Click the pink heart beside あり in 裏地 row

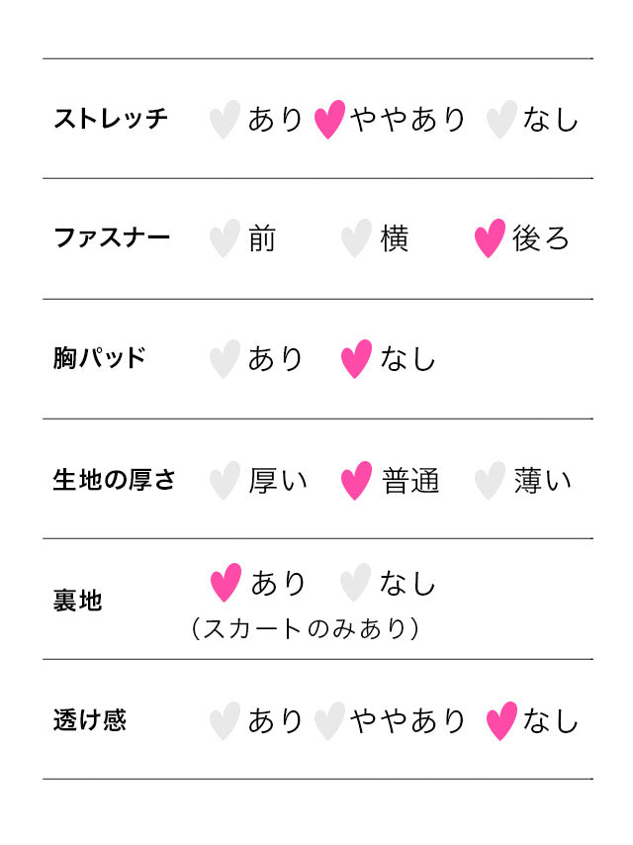click(x=226, y=583)
